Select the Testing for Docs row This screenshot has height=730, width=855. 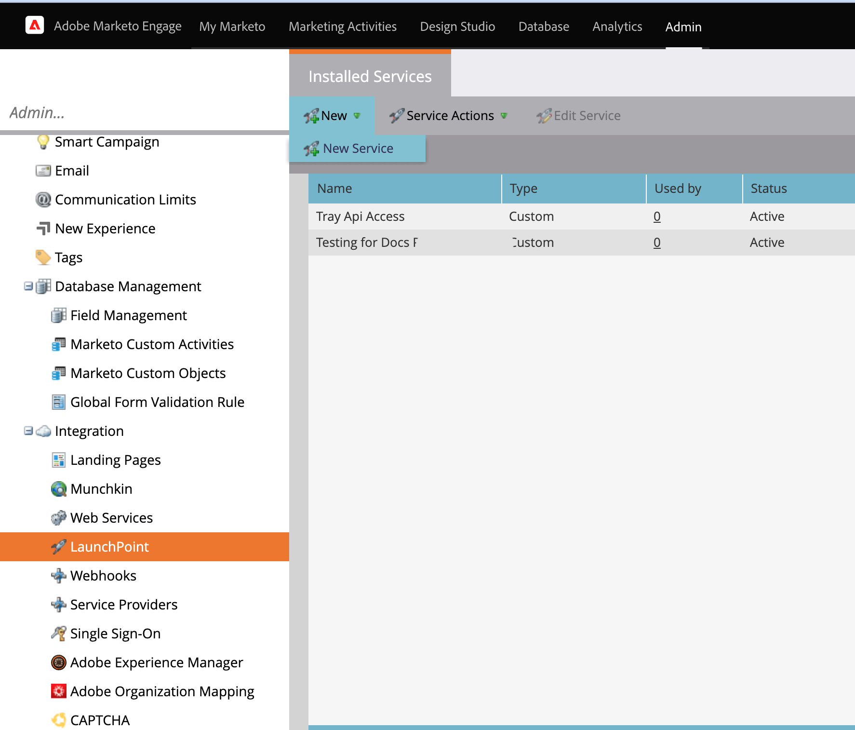[x=366, y=243]
